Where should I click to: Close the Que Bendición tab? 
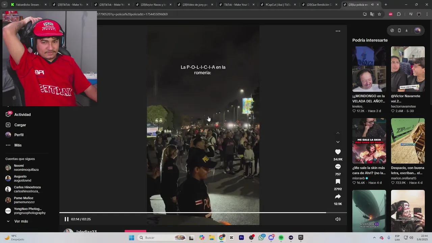pos(336,5)
